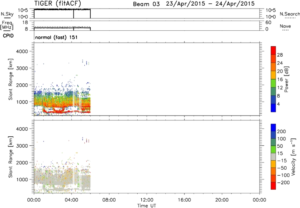The height and width of the screenshot is (208, 300).
Task: Pick the red top segment of power colorbar
Action: pos(273,51)
